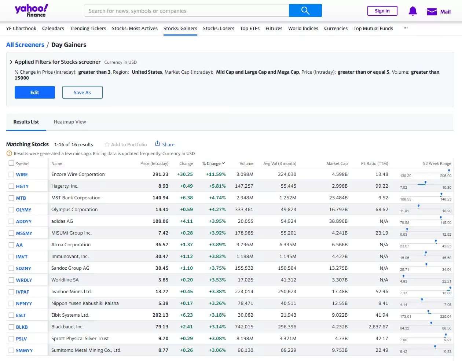This screenshot has height=361, width=462.
Task: Check the WIRE row checkbox
Action: (11, 174)
